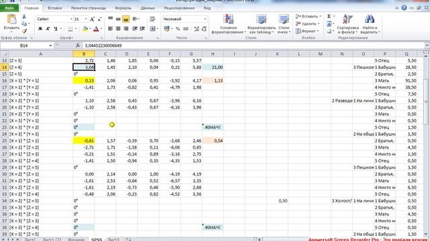Click Вставить cells button in Ячейки group
The image size is (430, 241).
pos(308,16)
